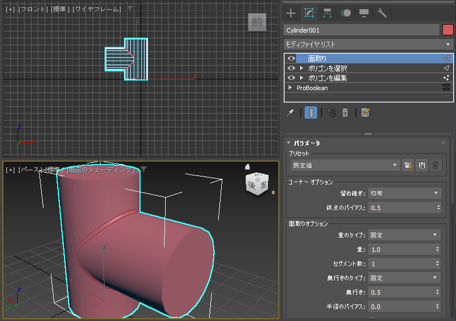
Task: Click the icon right of ポリゴンを編集 row
Action: pos(446,78)
